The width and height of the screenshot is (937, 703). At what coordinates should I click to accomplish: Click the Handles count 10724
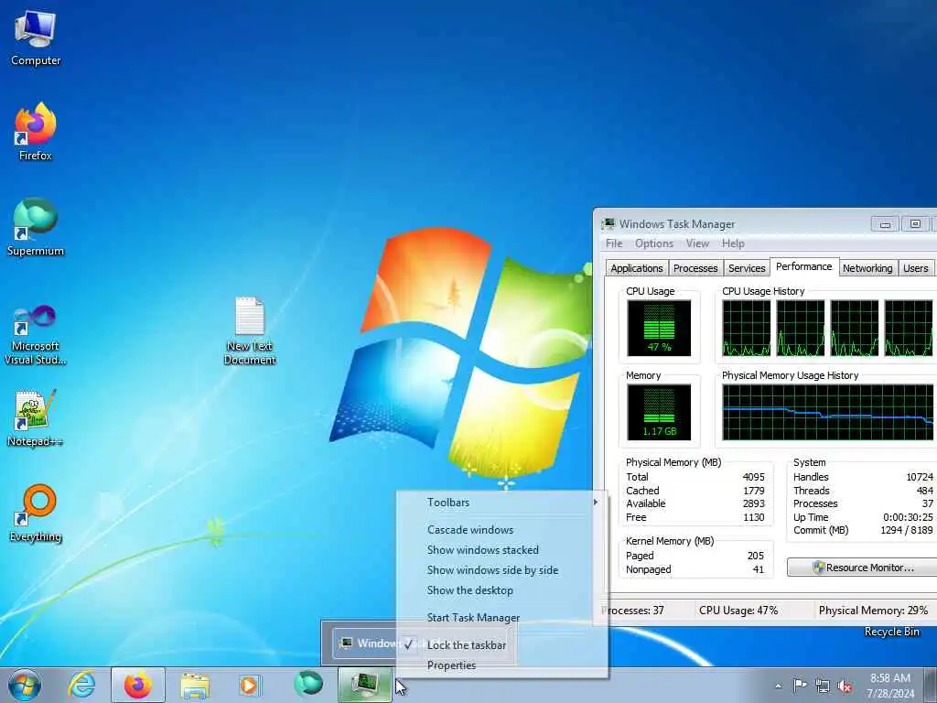pyautogui.click(x=919, y=477)
